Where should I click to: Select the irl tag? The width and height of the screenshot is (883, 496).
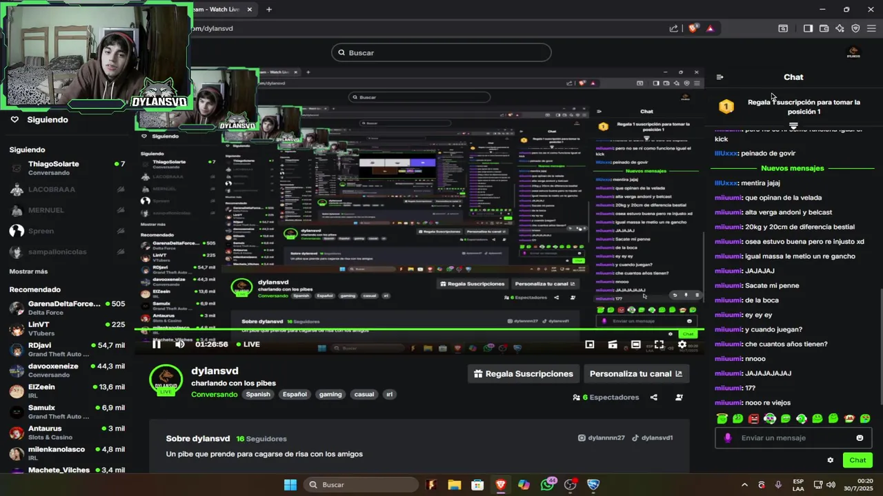(x=389, y=395)
